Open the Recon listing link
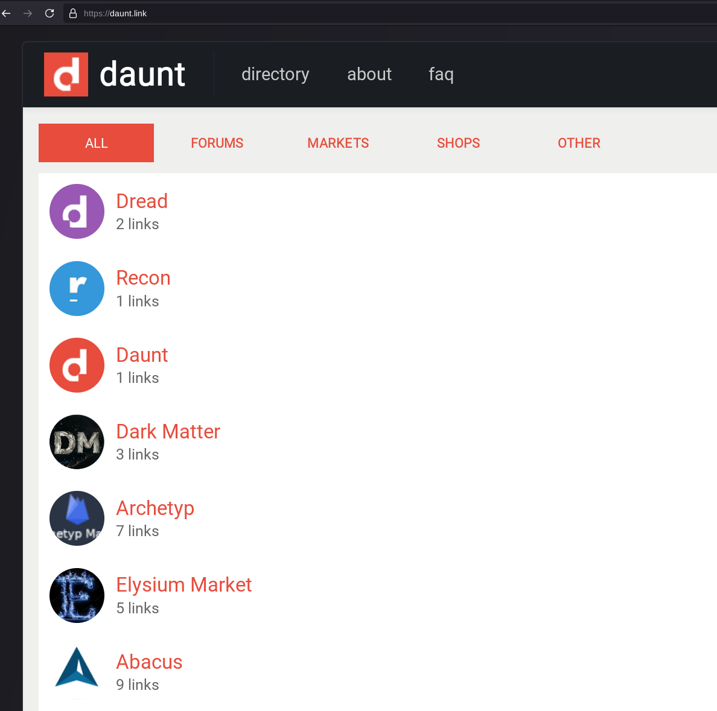The height and width of the screenshot is (711, 717). coord(143,278)
